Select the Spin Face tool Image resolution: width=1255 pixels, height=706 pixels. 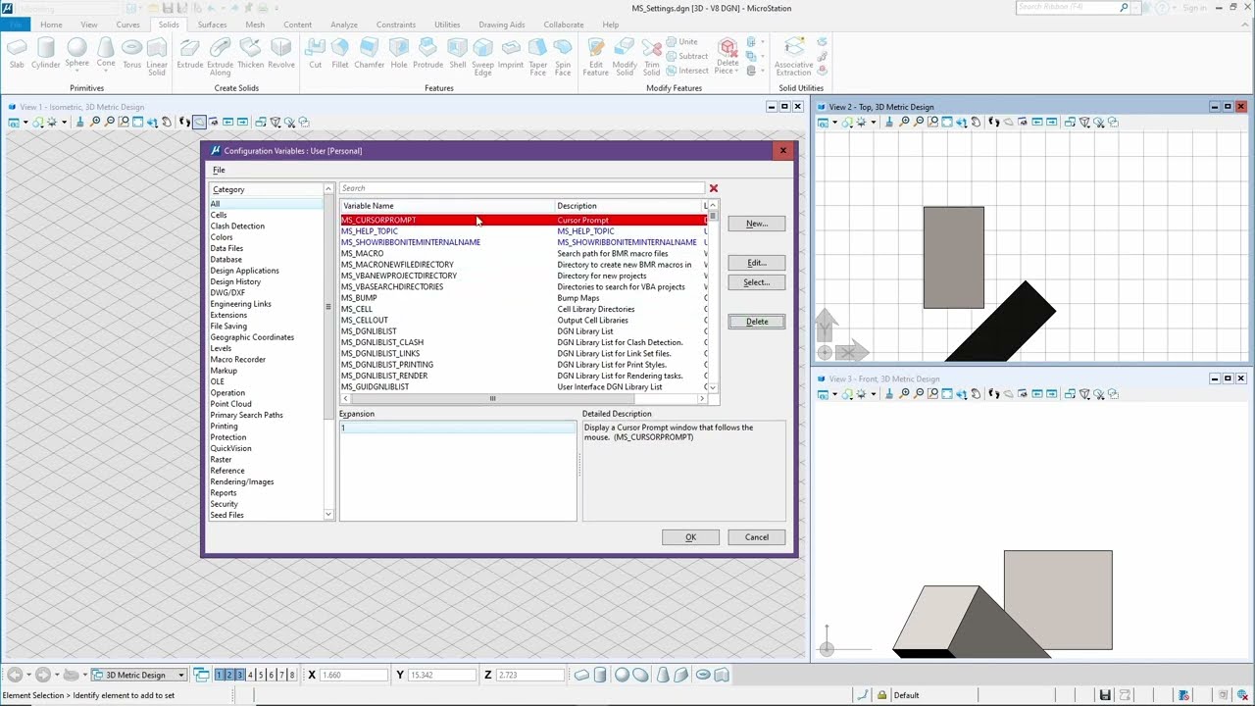point(563,57)
